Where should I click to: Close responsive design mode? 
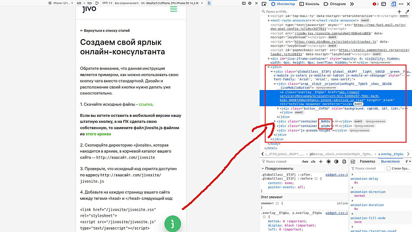257,3
